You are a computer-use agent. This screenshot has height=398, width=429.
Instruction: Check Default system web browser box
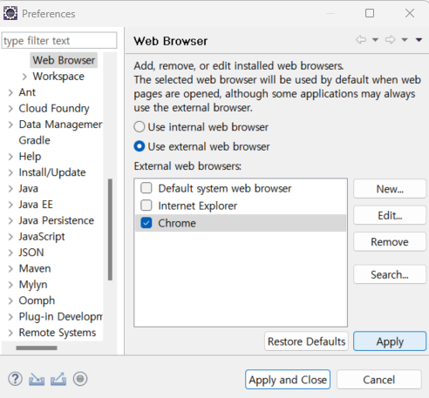(146, 188)
